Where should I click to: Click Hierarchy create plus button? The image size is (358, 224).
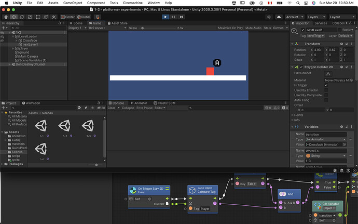[3, 28]
